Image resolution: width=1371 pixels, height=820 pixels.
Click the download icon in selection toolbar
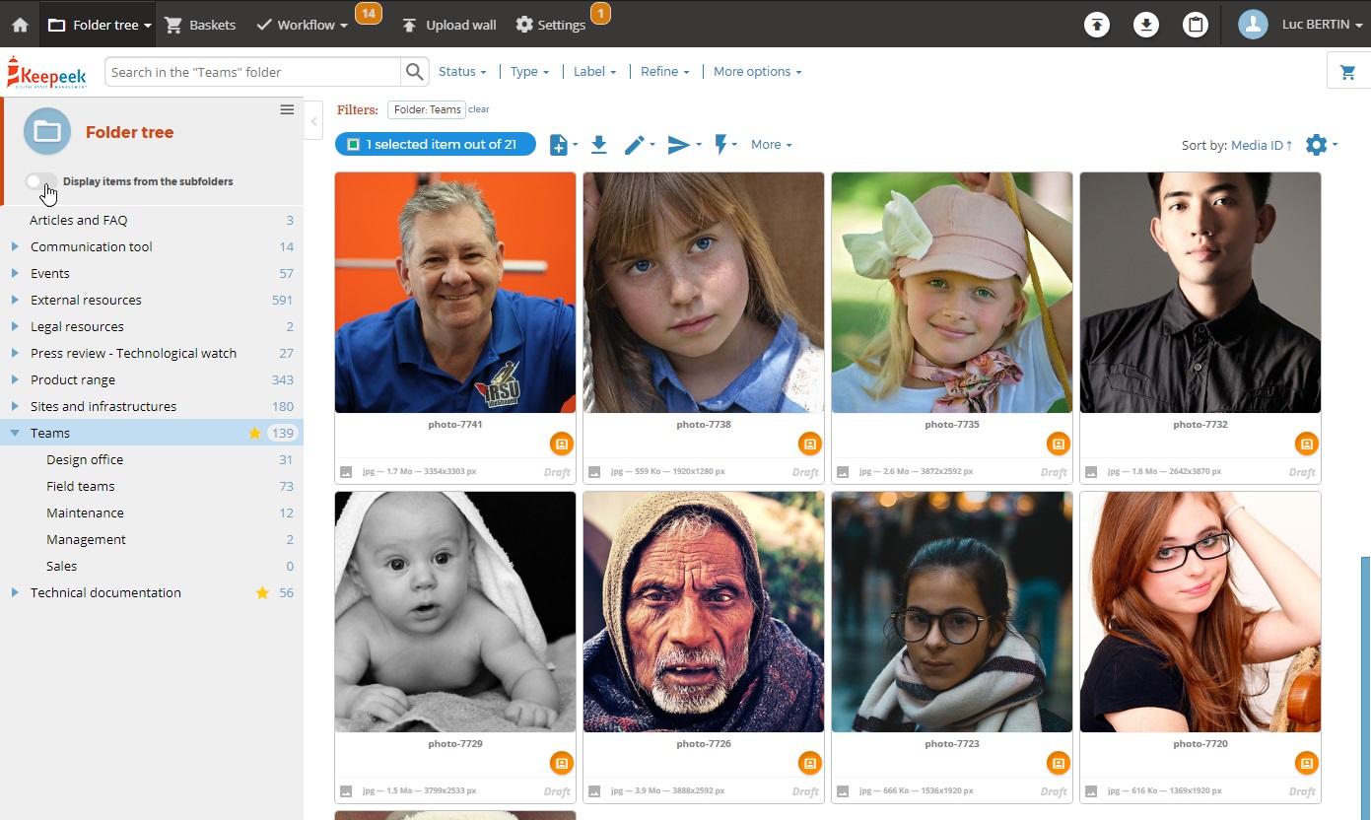pos(598,145)
